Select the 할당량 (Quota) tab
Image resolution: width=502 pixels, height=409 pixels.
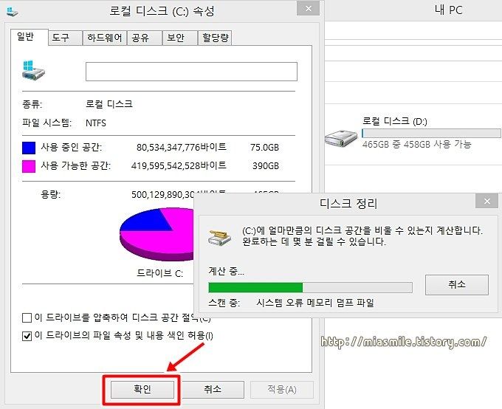(215, 38)
